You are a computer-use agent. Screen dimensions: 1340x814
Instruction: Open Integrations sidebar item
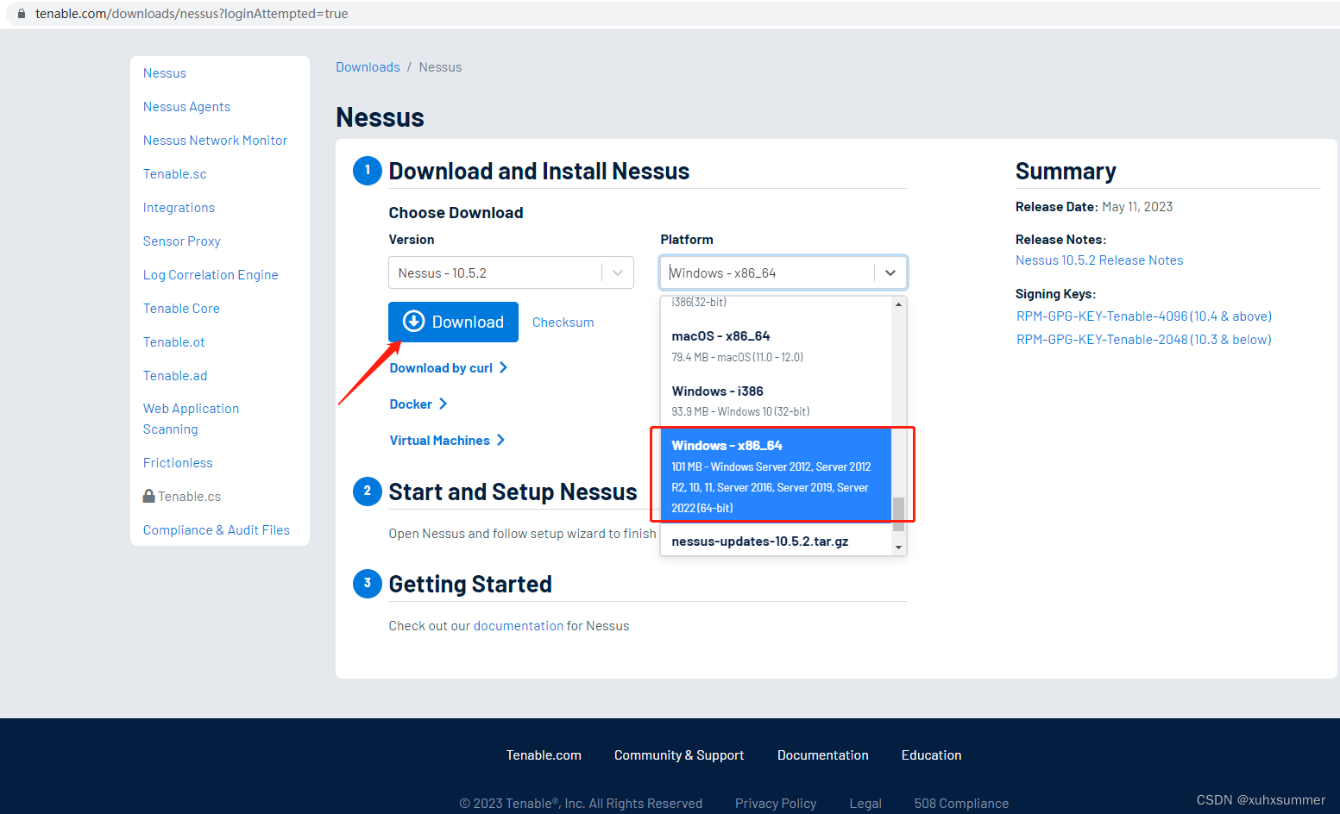tap(179, 208)
